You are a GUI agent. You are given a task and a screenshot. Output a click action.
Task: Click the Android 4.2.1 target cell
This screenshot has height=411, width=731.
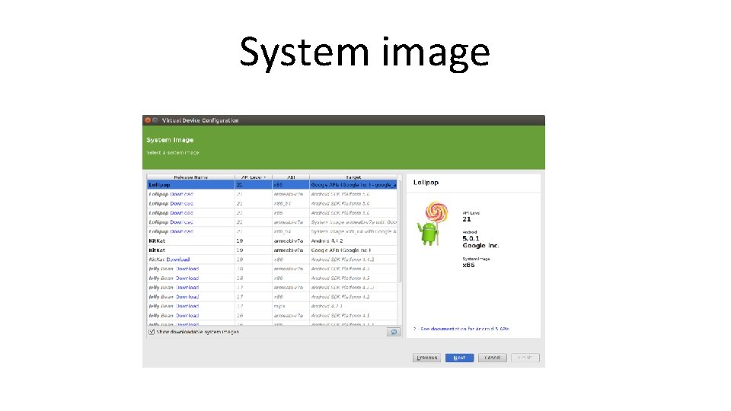coord(353,306)
